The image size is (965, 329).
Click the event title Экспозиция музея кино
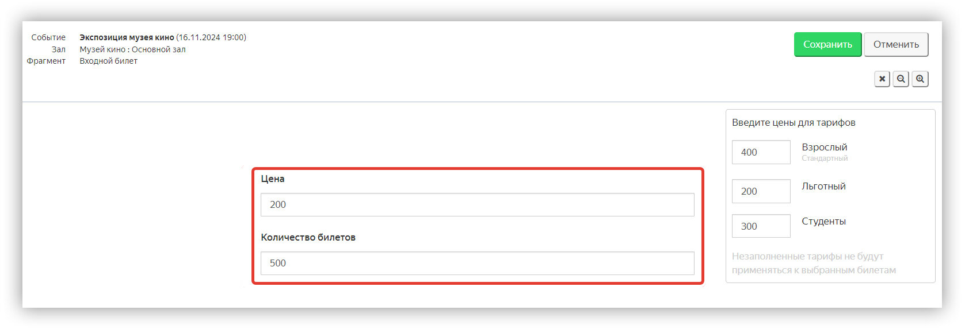click(x=127, y=37)
